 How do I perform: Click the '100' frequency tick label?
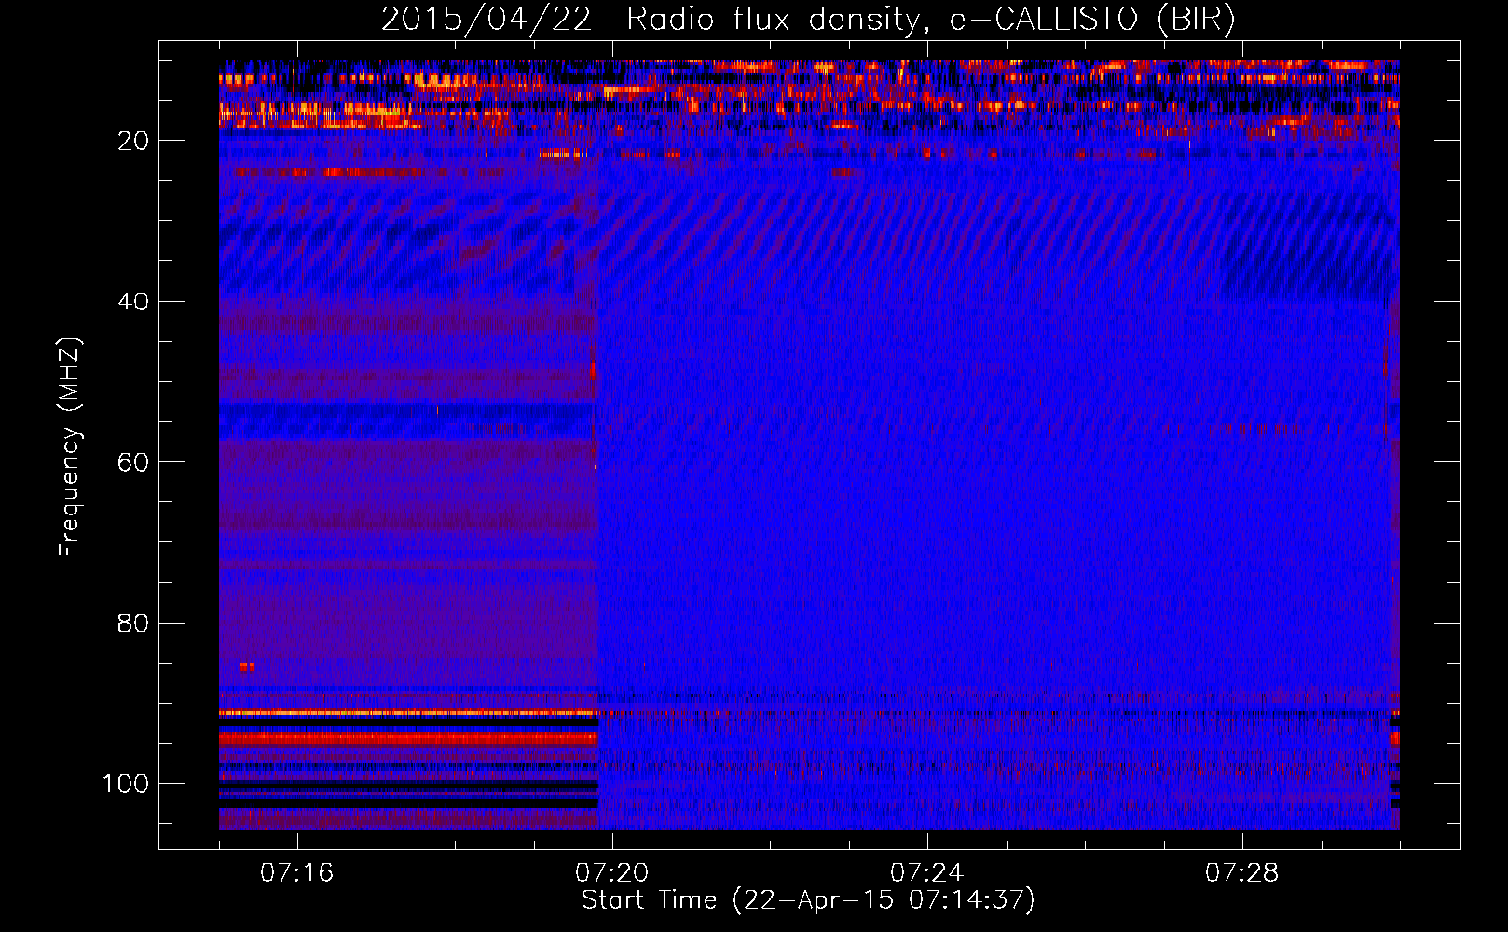click(126, 784)
